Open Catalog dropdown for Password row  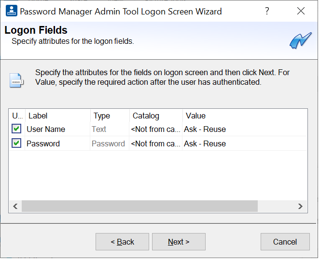(x=155, y=143)
